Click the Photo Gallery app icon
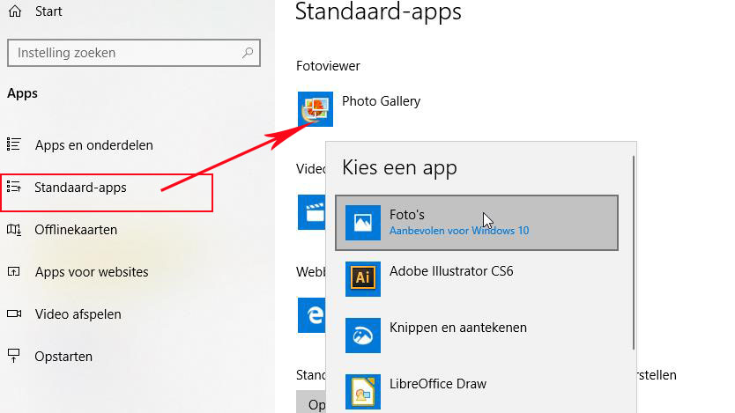 pos(316,109)
